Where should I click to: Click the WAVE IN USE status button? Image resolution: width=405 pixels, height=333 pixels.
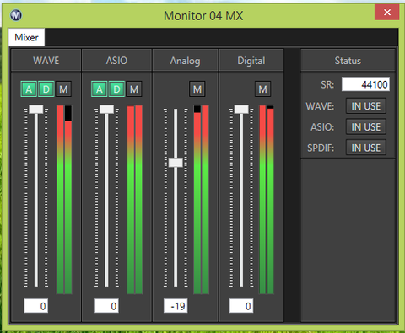[365, 106]
